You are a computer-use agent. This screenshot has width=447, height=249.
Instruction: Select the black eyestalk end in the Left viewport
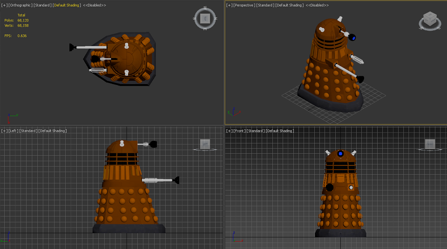tap(153, 144)
